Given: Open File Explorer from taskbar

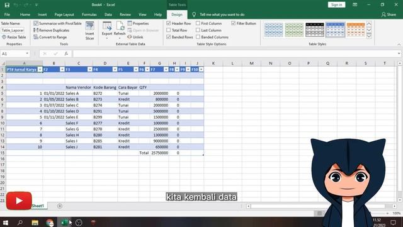Looking at the screenshot, I should click(35, 223).
